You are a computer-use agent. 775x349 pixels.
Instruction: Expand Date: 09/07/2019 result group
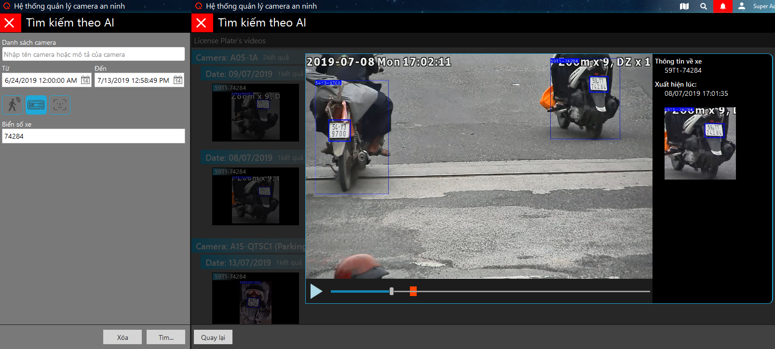pyautogui.click(x=253, y=74)
